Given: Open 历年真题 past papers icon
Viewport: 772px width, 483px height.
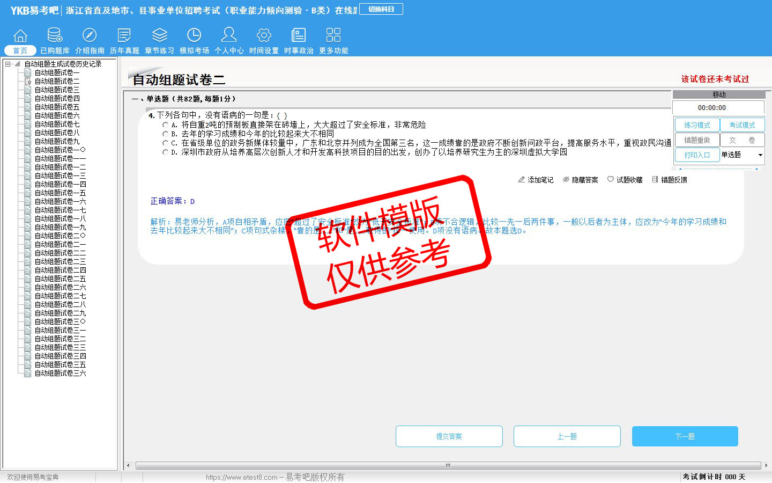Looking at the screenshot, I should pos(124,36).
